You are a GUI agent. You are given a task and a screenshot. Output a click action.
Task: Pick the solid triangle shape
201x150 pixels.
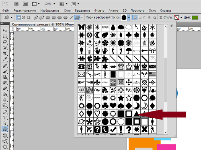136,114
